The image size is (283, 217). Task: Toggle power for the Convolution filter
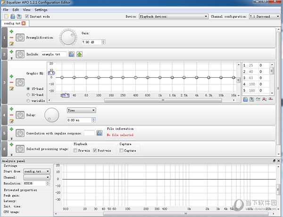pyautogui.click(x=20, y=133)
